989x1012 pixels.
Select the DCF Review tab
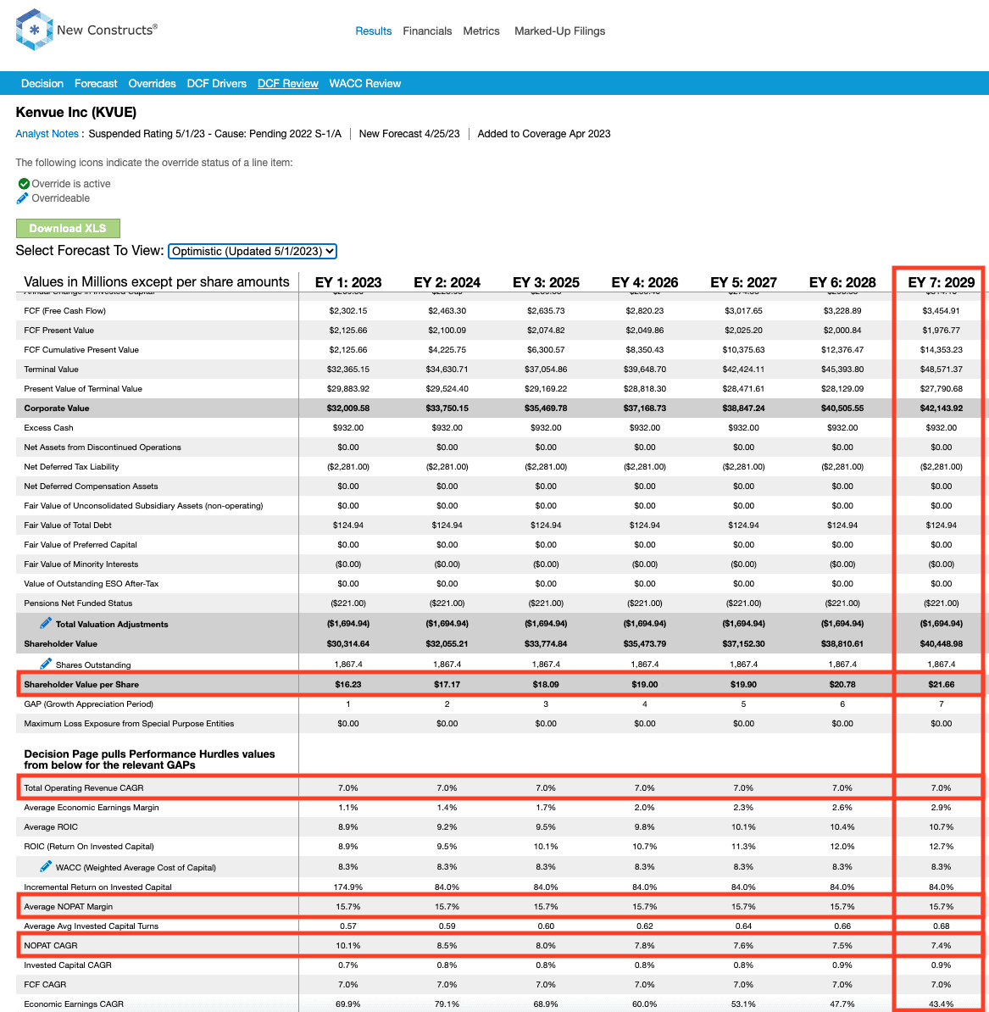click(x=288, y=83)
